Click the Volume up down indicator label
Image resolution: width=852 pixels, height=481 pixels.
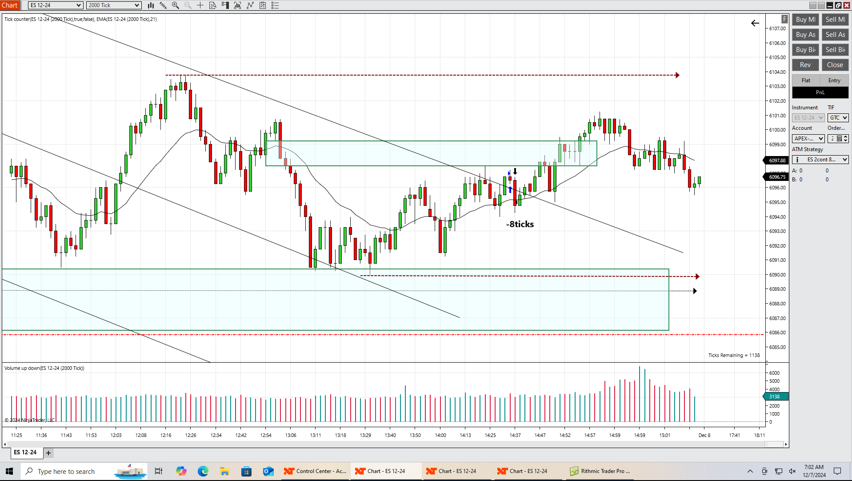[x=44, y=368]
